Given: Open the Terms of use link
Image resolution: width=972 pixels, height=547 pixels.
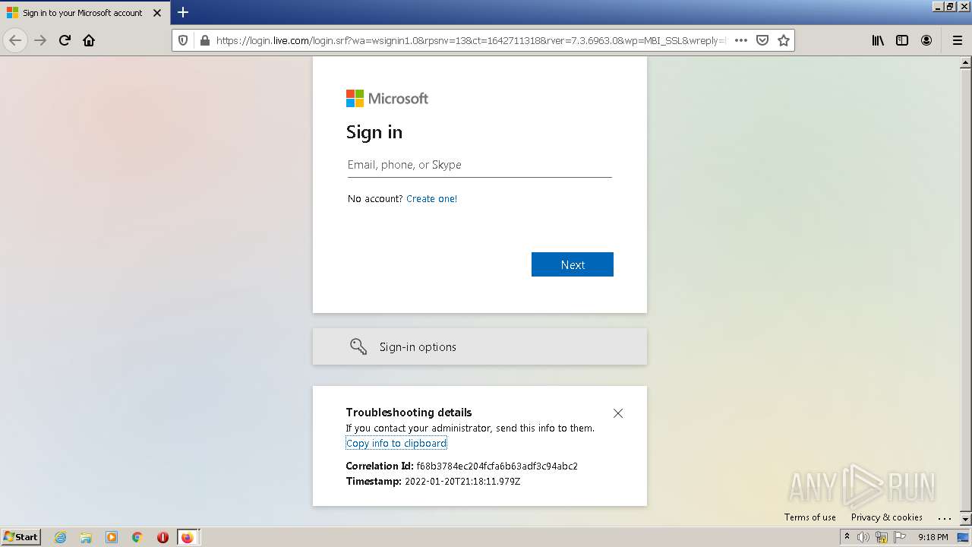Looking at the screenshot, I should pyautogui.click(x=810, y=517).
